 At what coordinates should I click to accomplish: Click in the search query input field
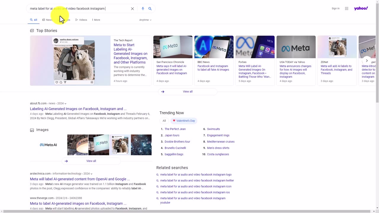point(78,9)
